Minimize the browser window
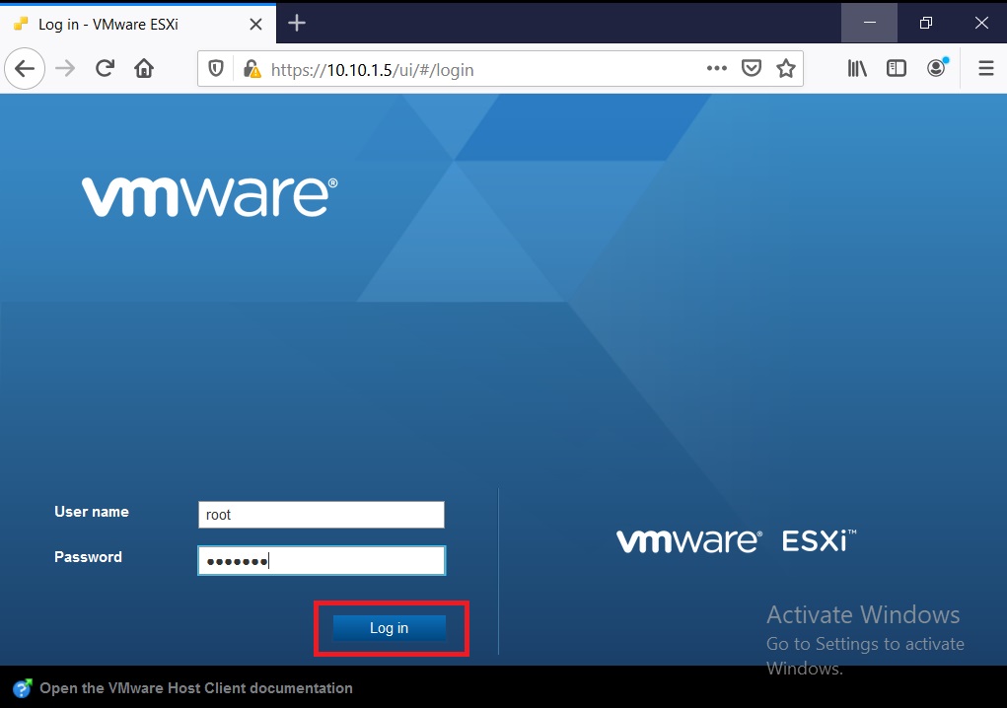The width and height of the screenshot is (1007, 708). click(870, 23)
